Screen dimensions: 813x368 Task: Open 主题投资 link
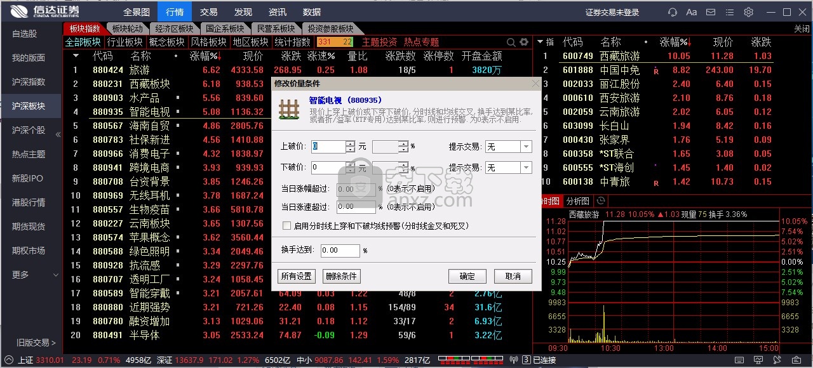(379, 42)
